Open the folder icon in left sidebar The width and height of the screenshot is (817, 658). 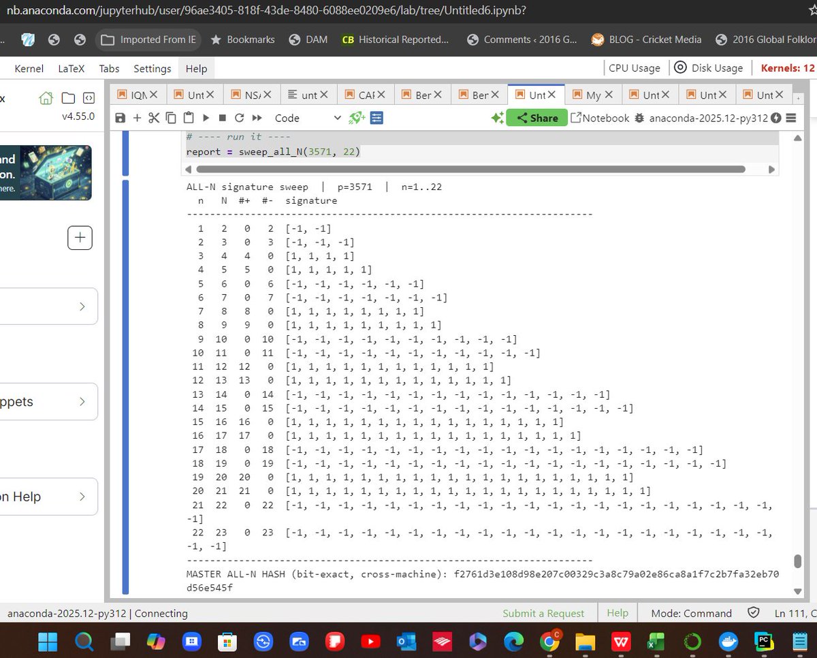pyautogui.click(x=68, y=97)
